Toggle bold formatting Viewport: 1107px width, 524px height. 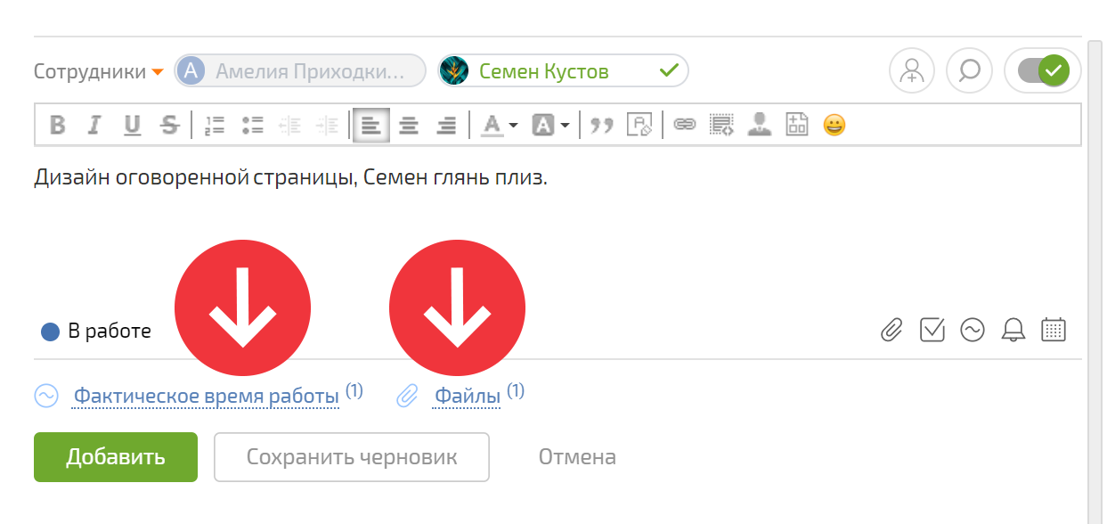(58, 126)
